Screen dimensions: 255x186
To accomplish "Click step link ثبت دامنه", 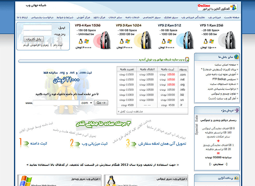I will pyautogui.click(x=38, y=144).
